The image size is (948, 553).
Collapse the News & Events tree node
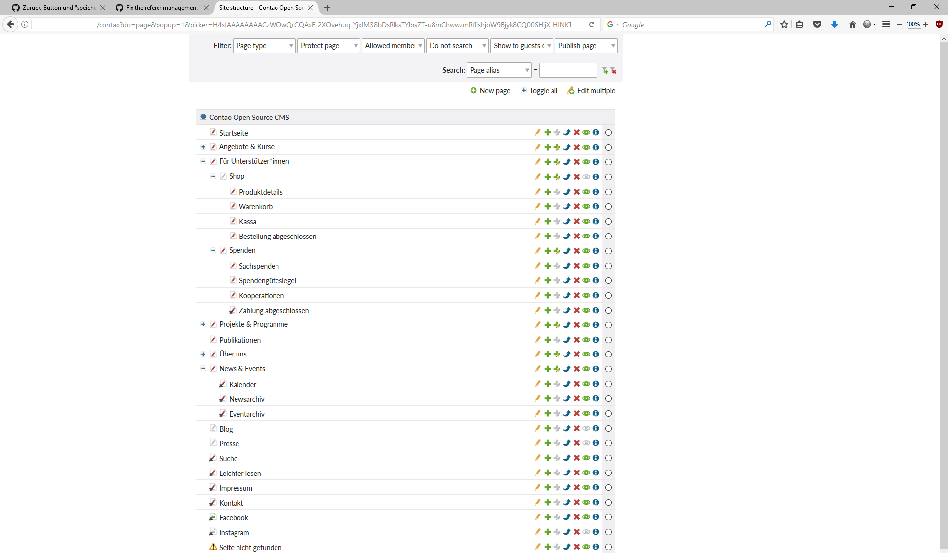(x=203, y=369)
